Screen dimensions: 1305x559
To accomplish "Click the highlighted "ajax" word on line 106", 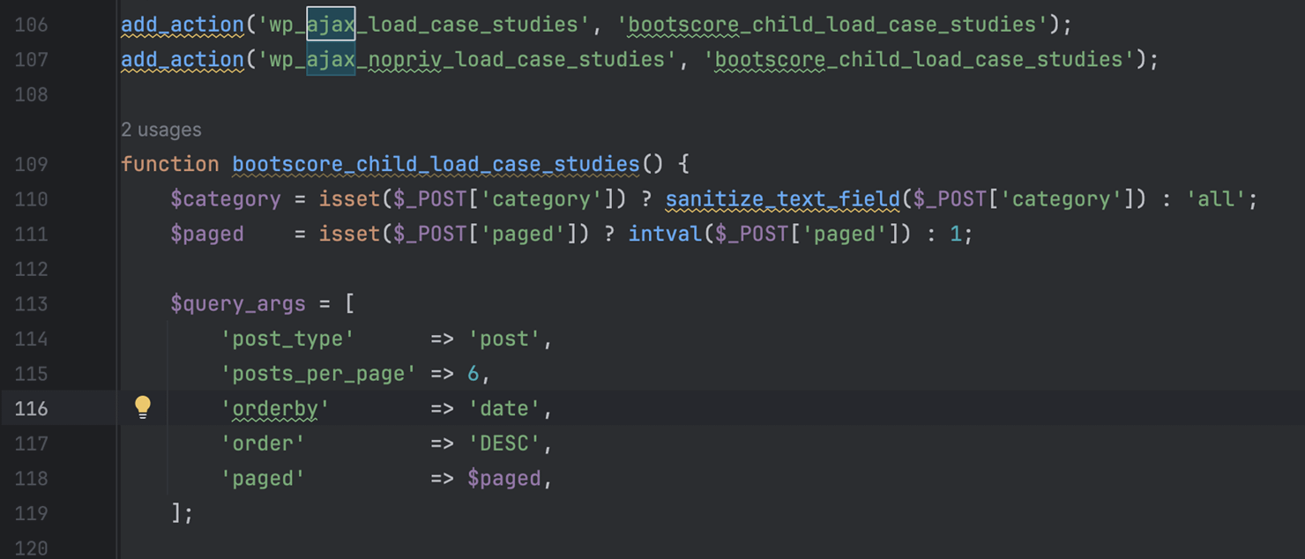I will point(331,25).
